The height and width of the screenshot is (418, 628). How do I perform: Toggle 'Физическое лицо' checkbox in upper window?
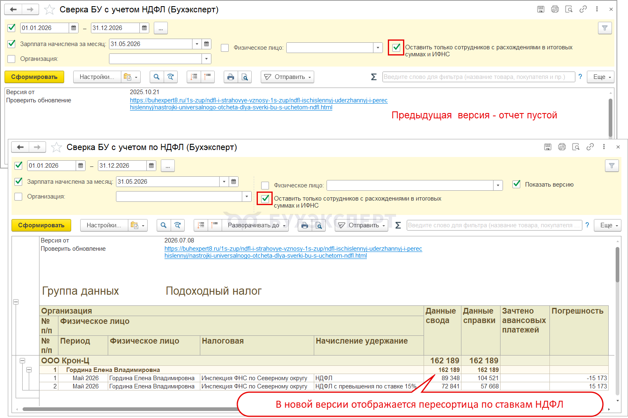pos(225,48)
